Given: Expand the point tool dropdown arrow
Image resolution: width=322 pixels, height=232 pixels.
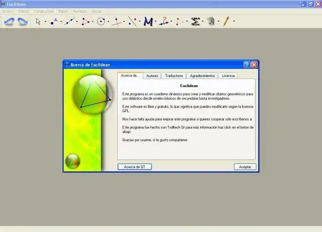Looking at the screenshot, I should 61,21.
